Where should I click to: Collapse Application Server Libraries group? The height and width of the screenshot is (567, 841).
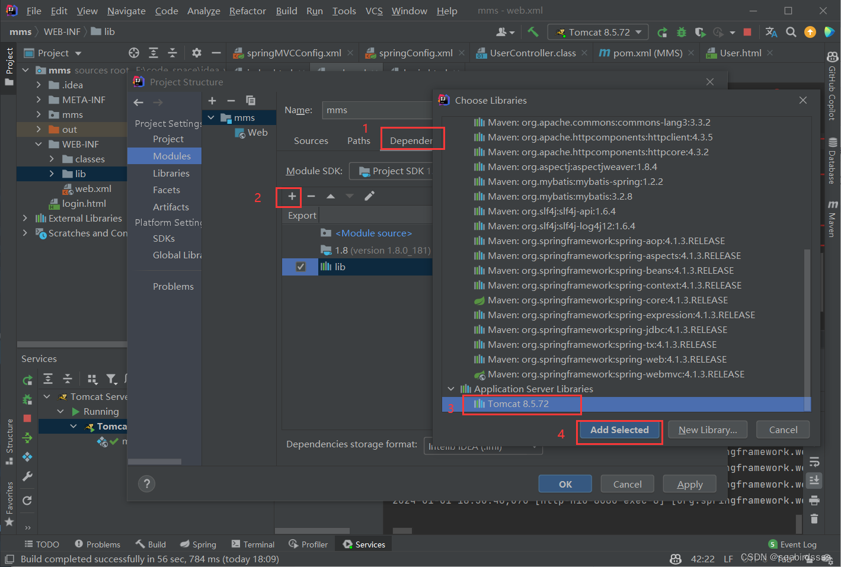coord(451,389)
